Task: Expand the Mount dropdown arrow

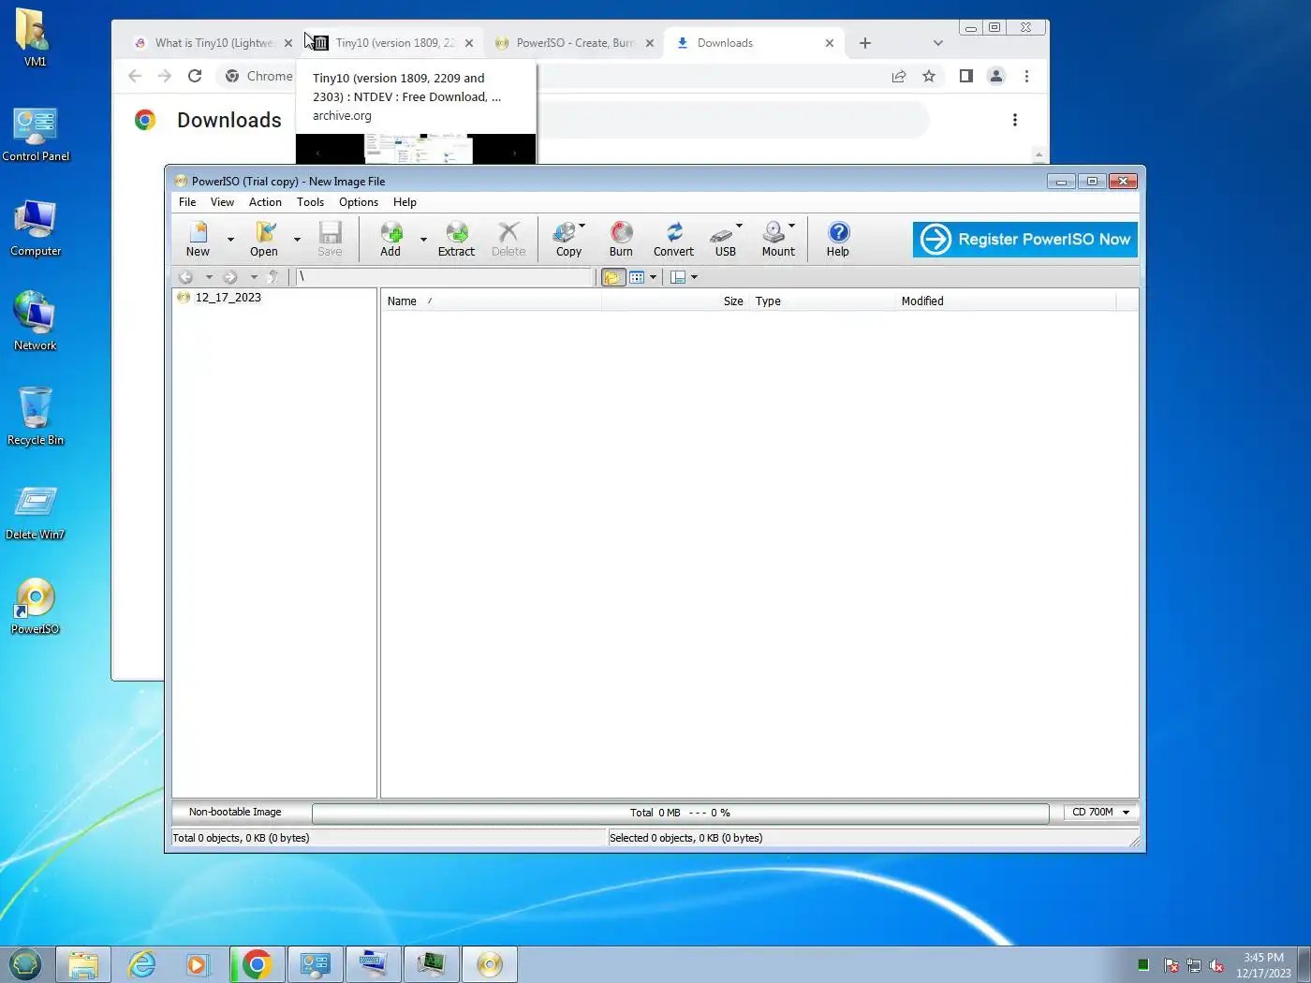Action: (791, 226)
